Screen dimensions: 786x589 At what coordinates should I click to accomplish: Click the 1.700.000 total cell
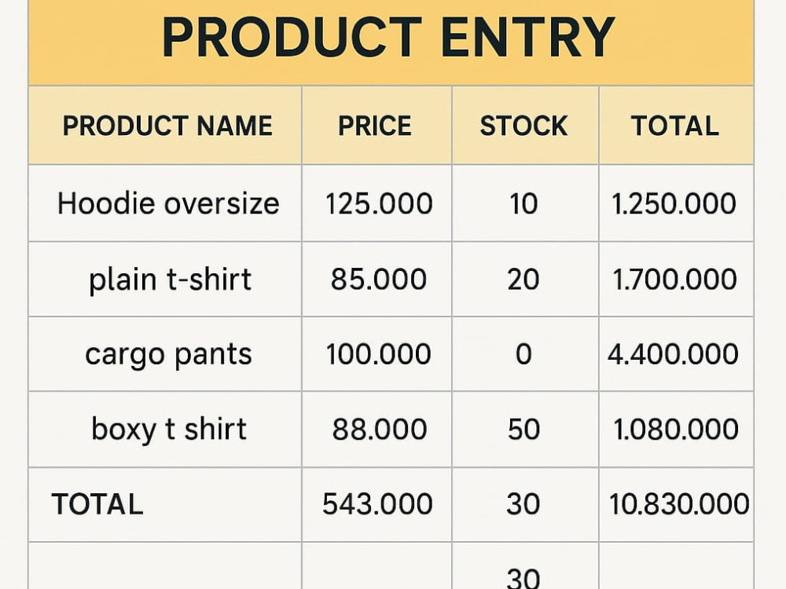pos(676,279)
